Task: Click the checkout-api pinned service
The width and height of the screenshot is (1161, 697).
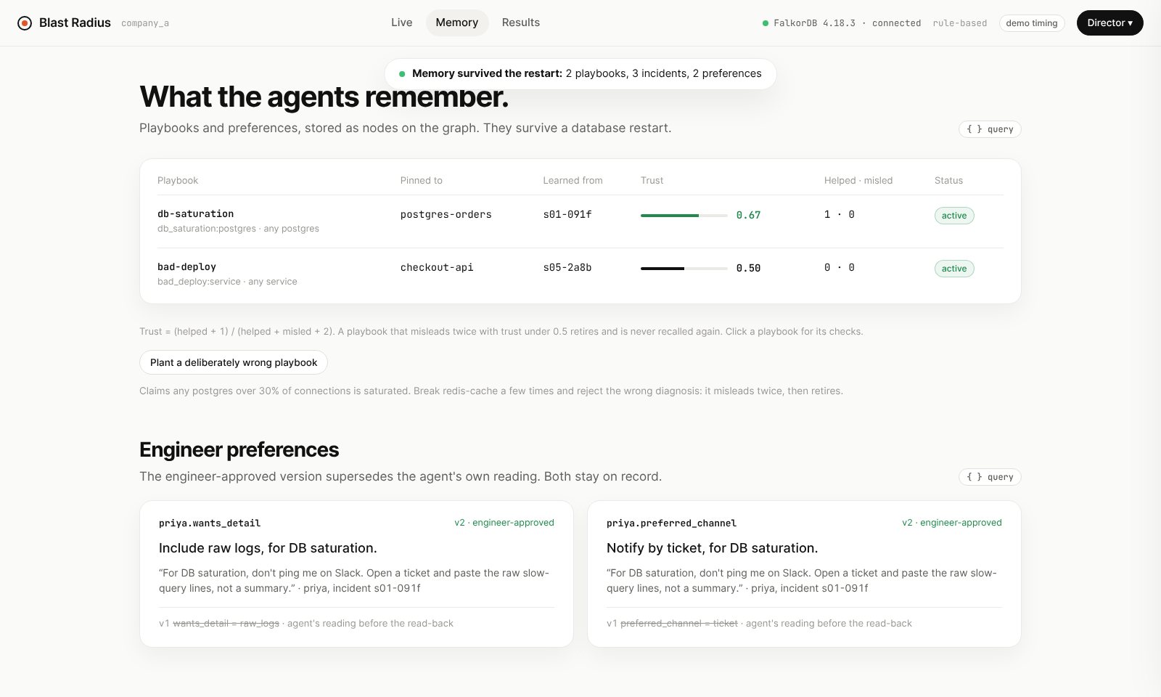Action: [437, 267]
